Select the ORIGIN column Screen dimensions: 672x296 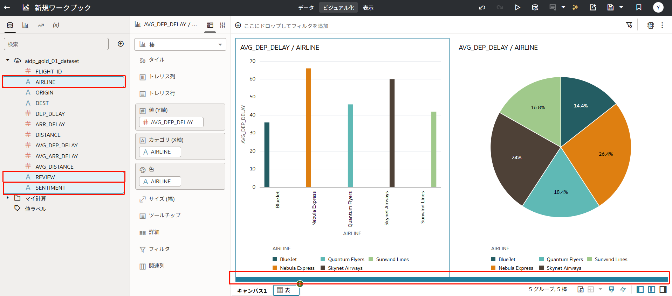tap(44, 92)
